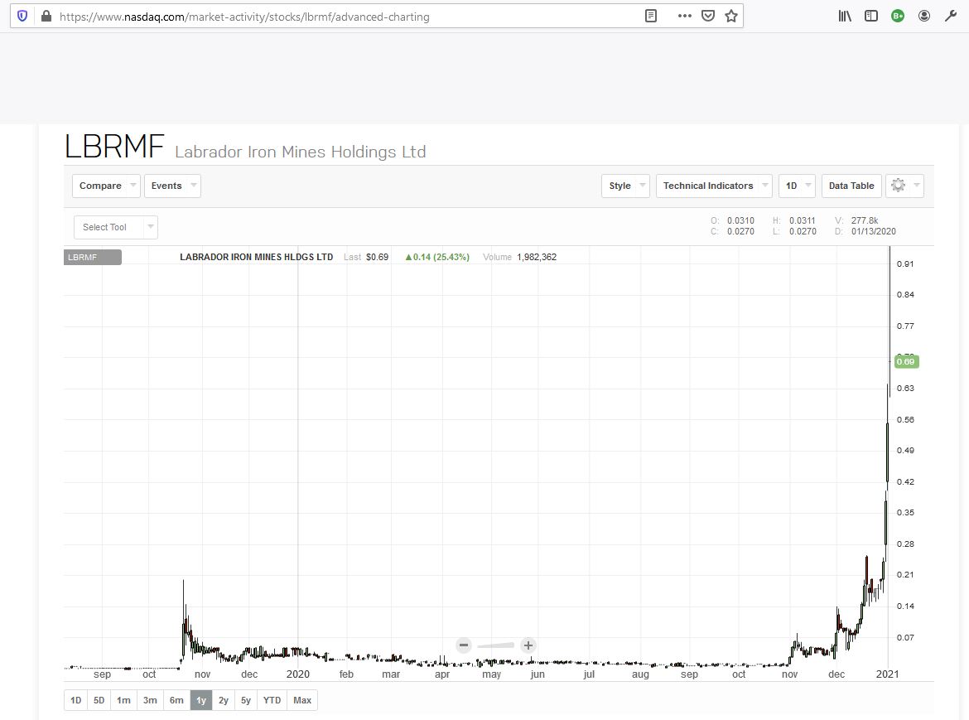This screenshot has width=969, height=720.
Task: Click the 2020 label on time axis
Action: click(298, 674)
